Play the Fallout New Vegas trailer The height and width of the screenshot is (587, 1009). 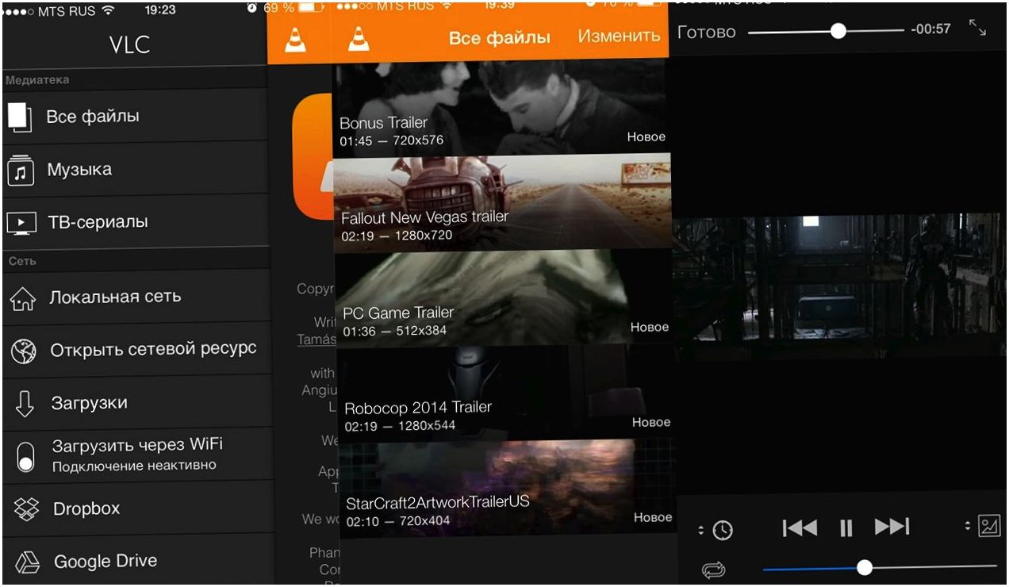tap(501, 203)
